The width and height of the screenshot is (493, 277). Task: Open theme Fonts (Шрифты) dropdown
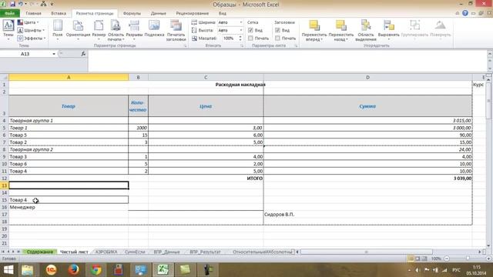[31, 30]
